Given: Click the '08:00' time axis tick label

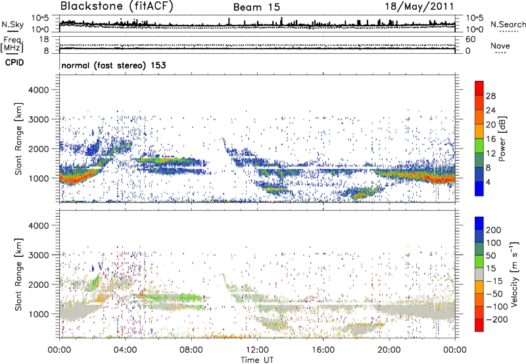Looking at the screenshot, I should (x=191, y=350).
